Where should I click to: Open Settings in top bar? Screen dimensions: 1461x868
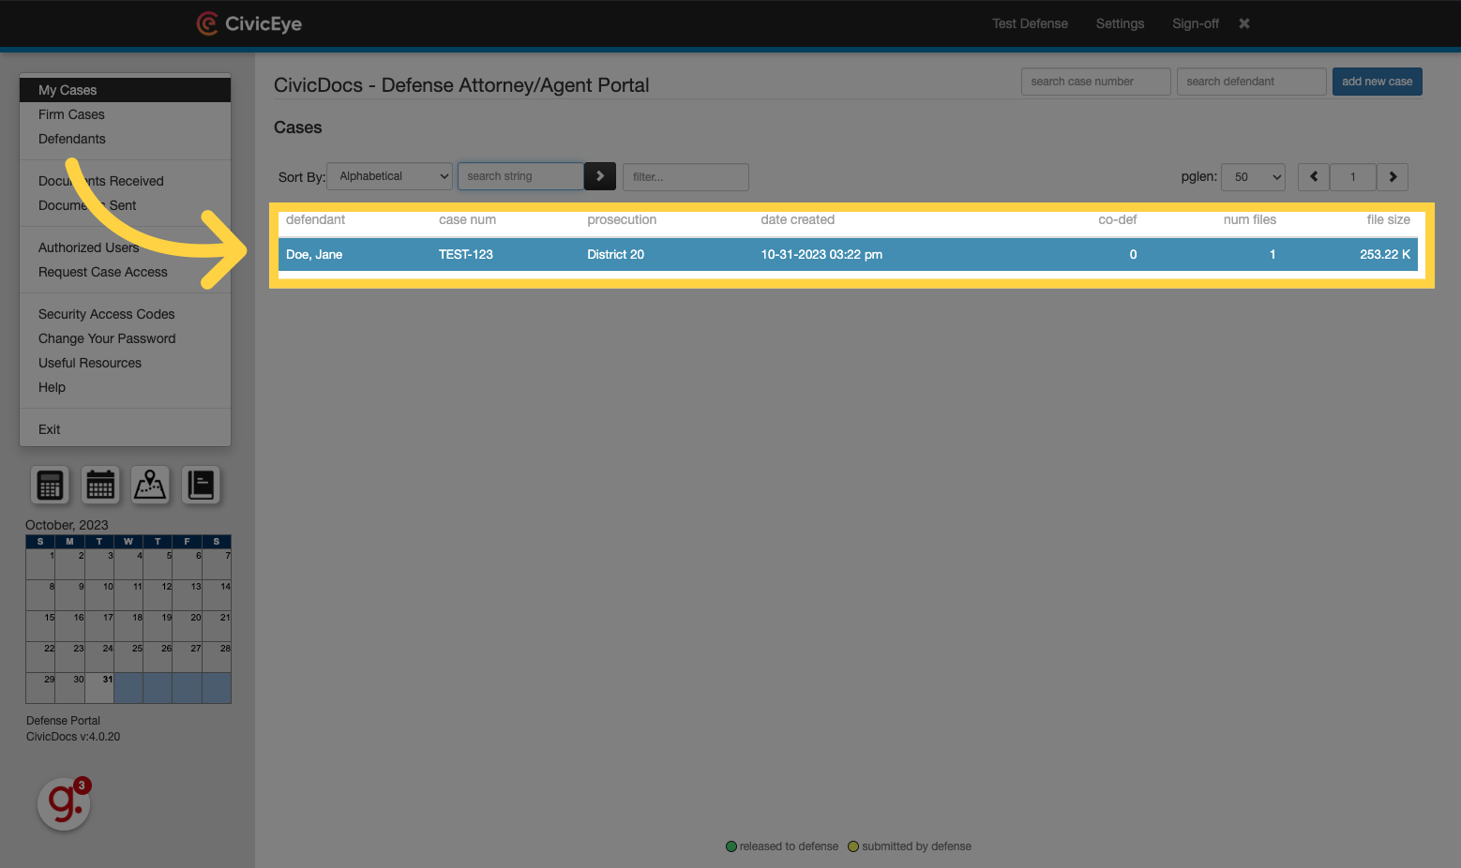coord(1120,23)
